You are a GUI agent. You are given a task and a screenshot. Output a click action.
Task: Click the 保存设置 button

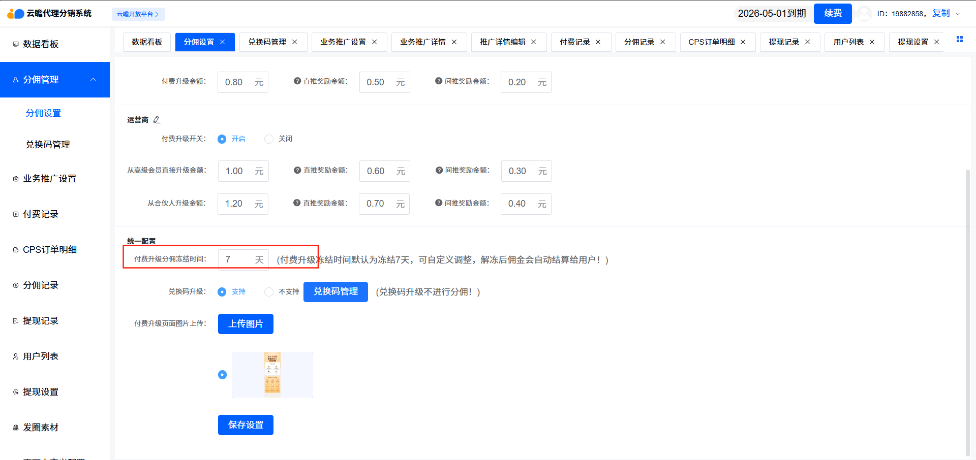pos(246,425)
